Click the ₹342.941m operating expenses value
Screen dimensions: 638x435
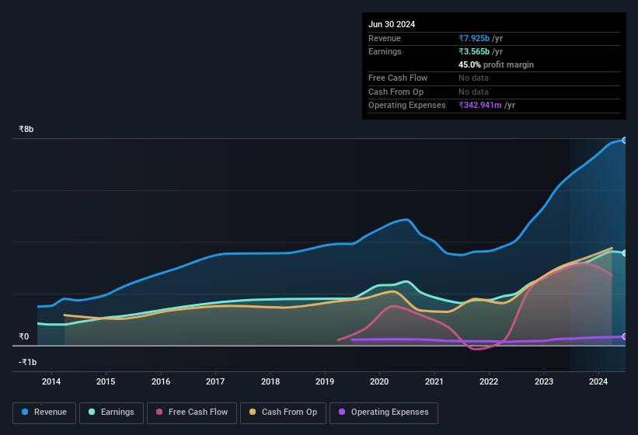click(x=479, y=105)
